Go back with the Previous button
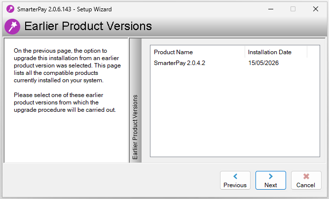The image size is (329, 199). pos(235,180)
